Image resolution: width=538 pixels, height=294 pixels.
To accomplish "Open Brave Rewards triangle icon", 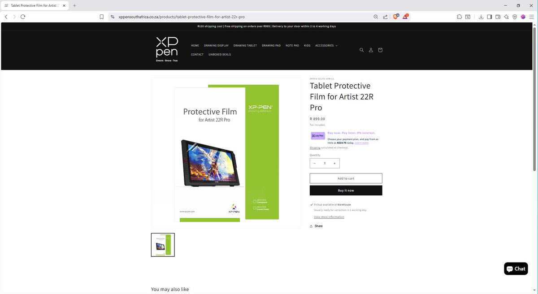I will [405, 17].
